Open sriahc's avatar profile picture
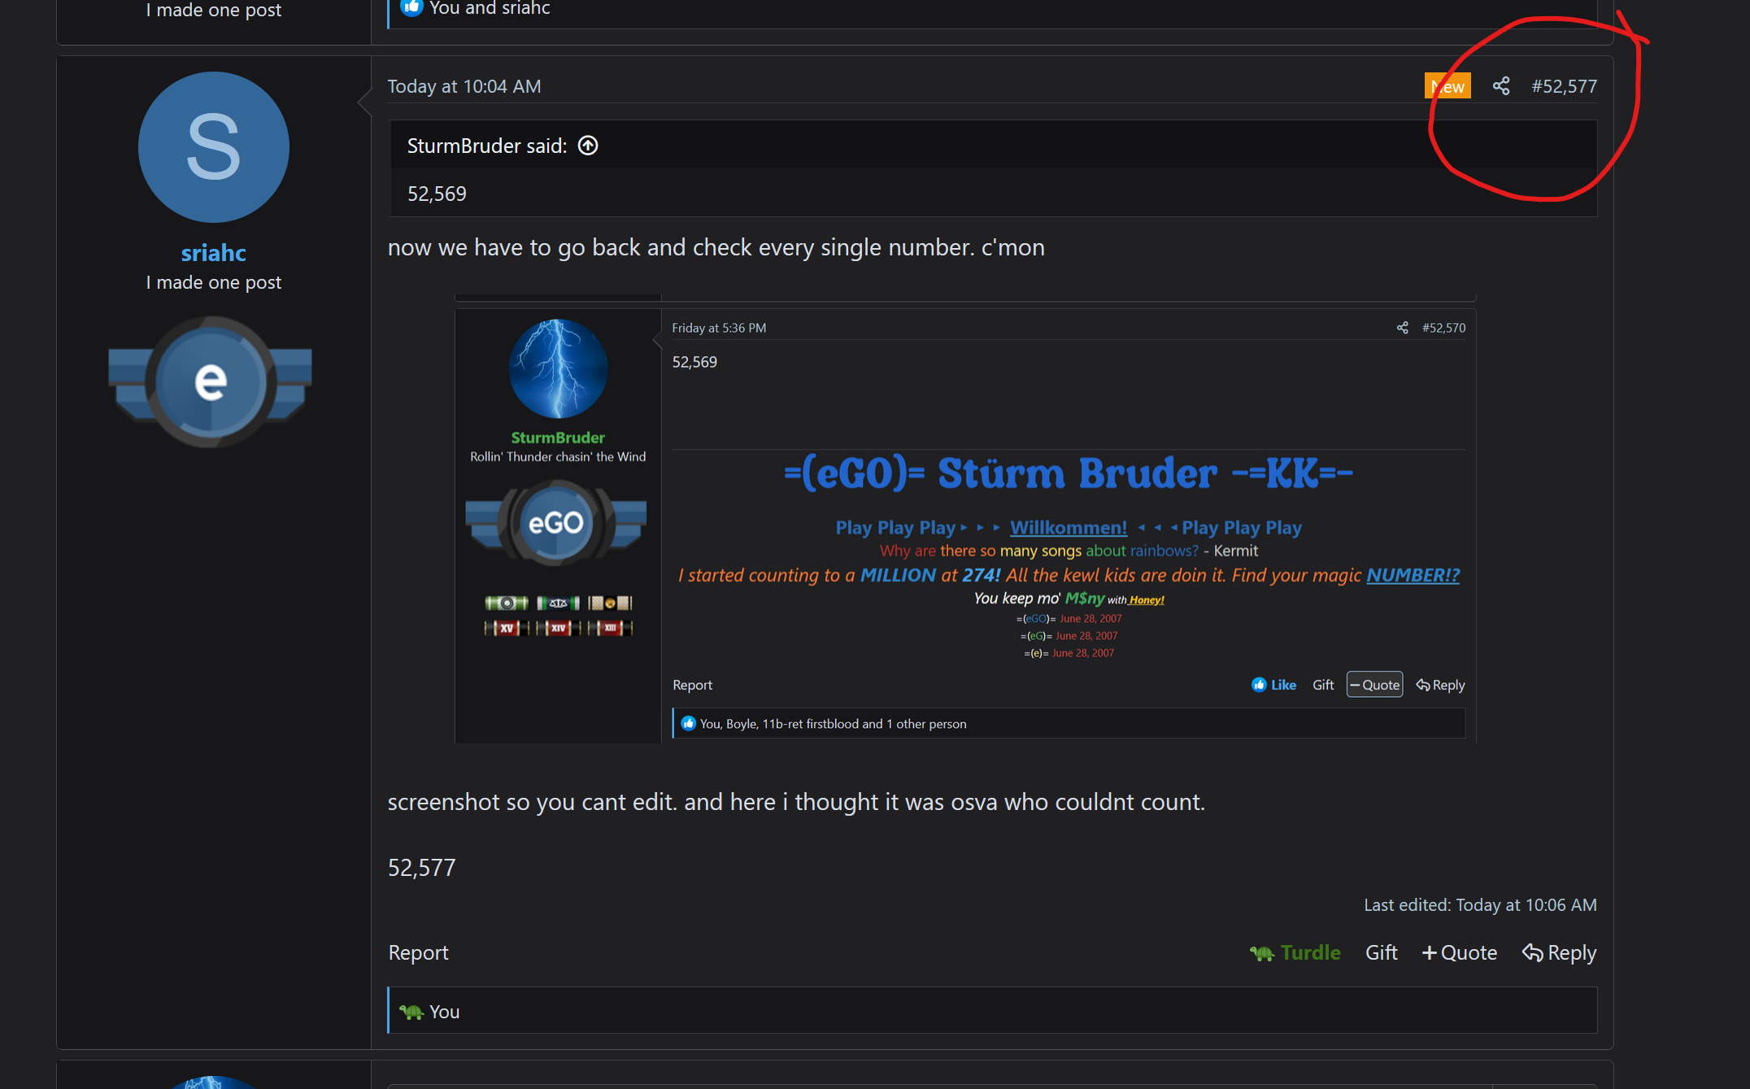 pyautogui.click(x=214, y=147)
